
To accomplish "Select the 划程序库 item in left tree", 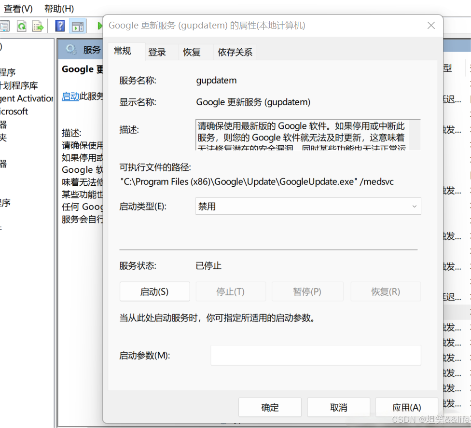I will [19, 85].
